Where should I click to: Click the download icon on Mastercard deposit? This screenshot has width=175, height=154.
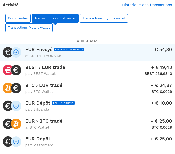(x=16, y=142)
